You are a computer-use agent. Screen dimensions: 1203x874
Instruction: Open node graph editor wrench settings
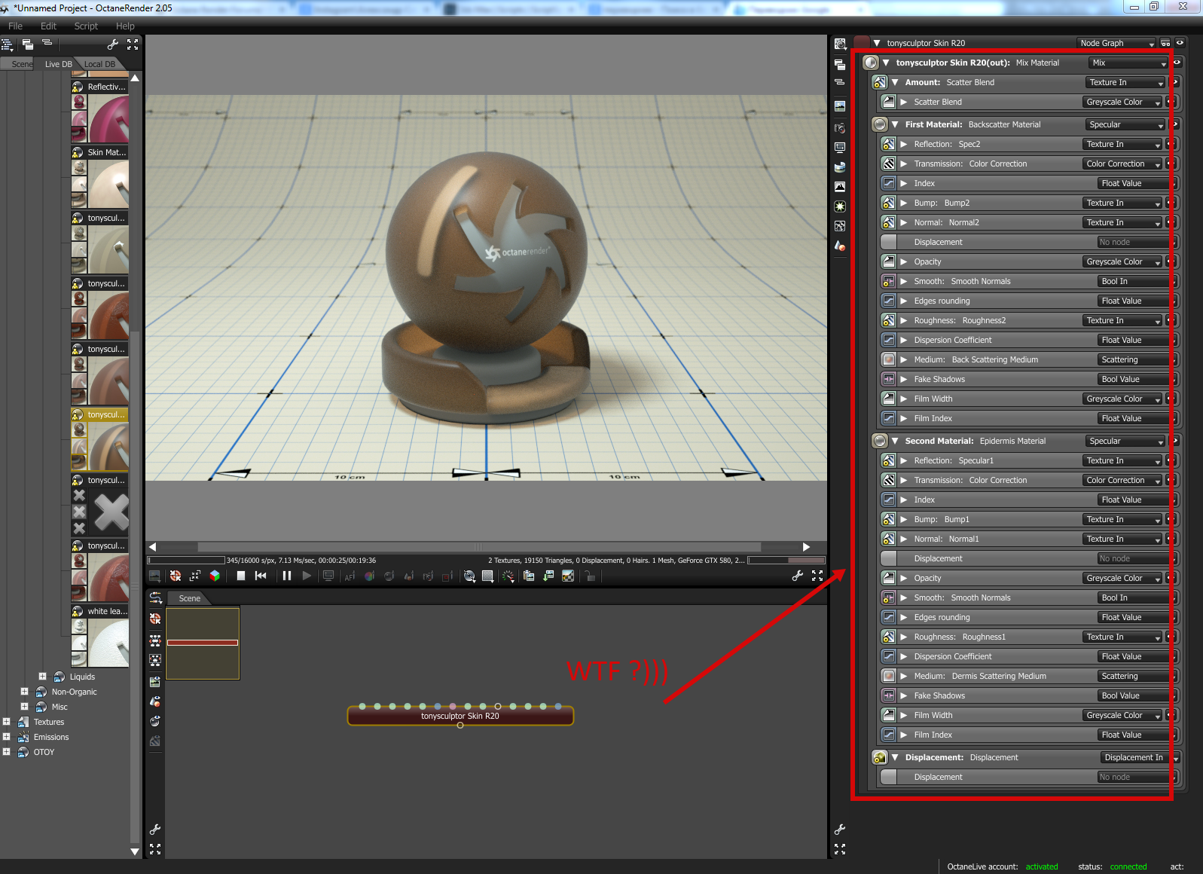click(x=155, y=830)
